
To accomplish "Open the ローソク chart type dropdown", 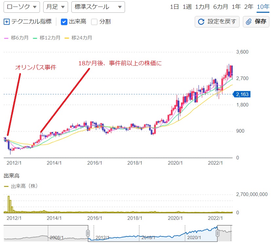I will click(x=22, y=7).
